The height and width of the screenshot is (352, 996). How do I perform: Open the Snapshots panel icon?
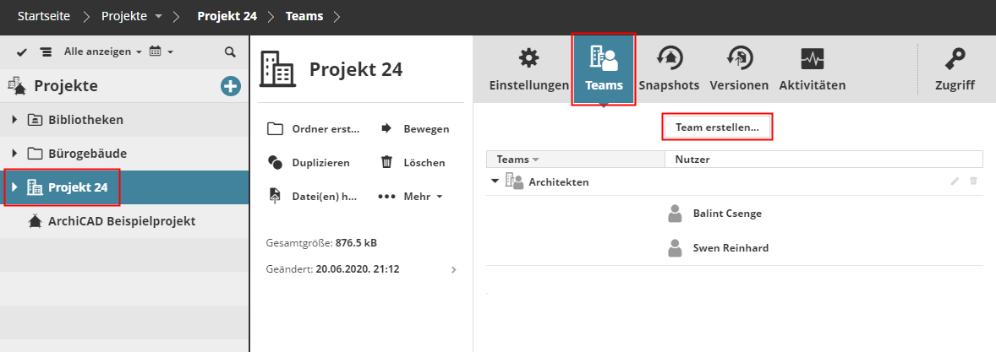(x=669, y=58)
